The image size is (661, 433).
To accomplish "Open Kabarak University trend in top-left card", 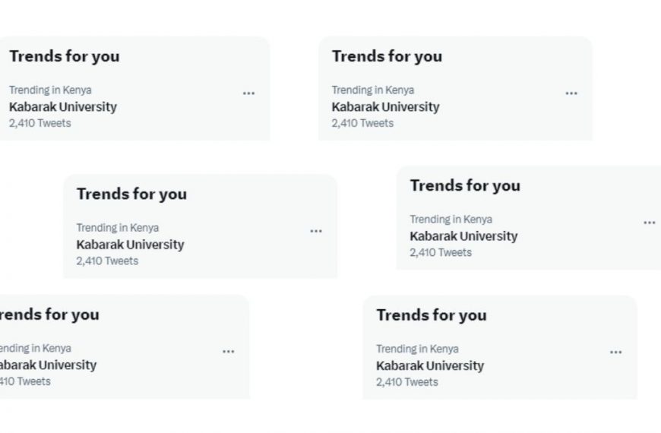I will point(63,107).
